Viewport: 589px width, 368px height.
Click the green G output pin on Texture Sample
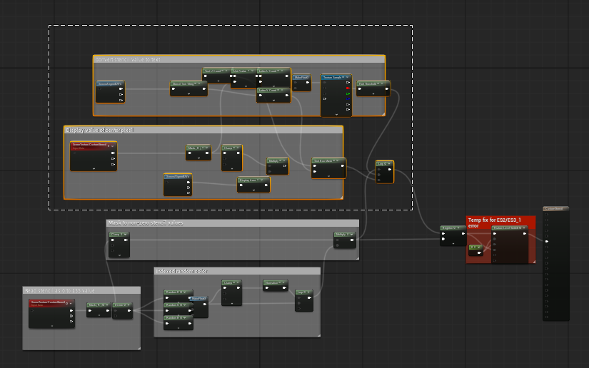(x=348, y=93)
